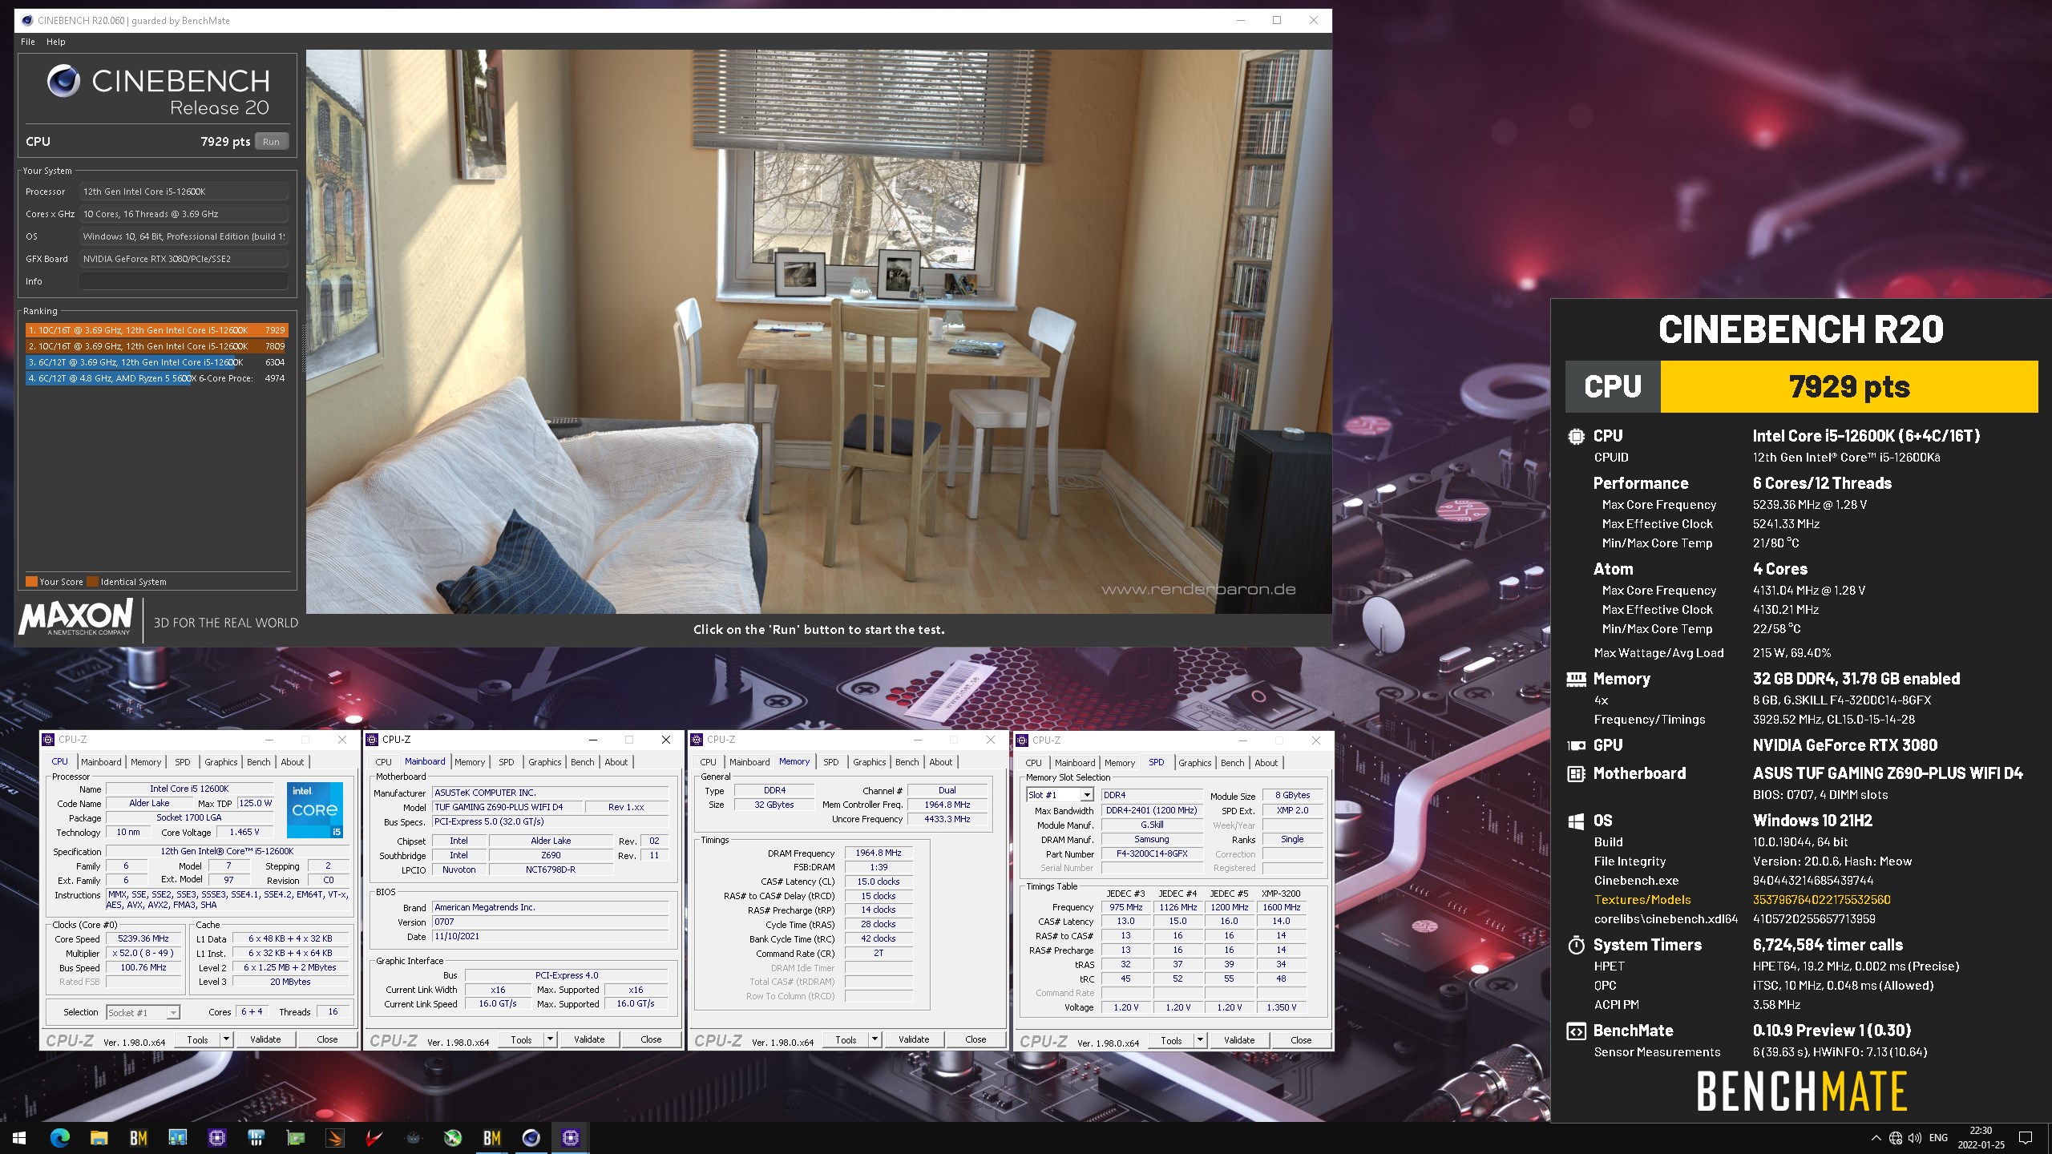2052x1154 pixels.
Task: Click the orange Your Score legend swatch
Action: pos(31,582)
